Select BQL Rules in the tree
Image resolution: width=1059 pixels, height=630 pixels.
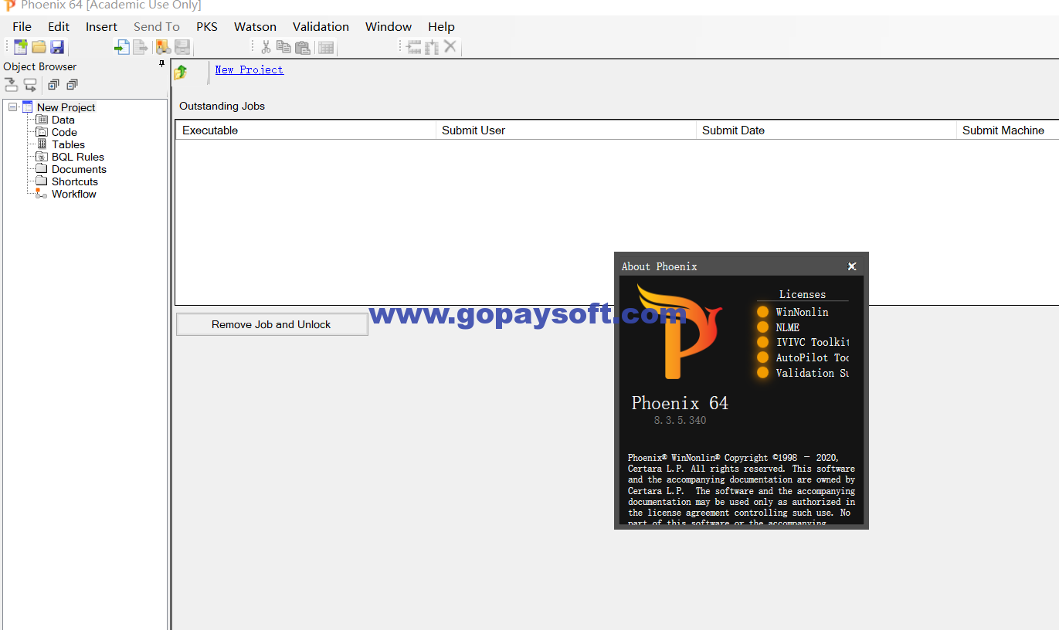click(x=78, y=157)
